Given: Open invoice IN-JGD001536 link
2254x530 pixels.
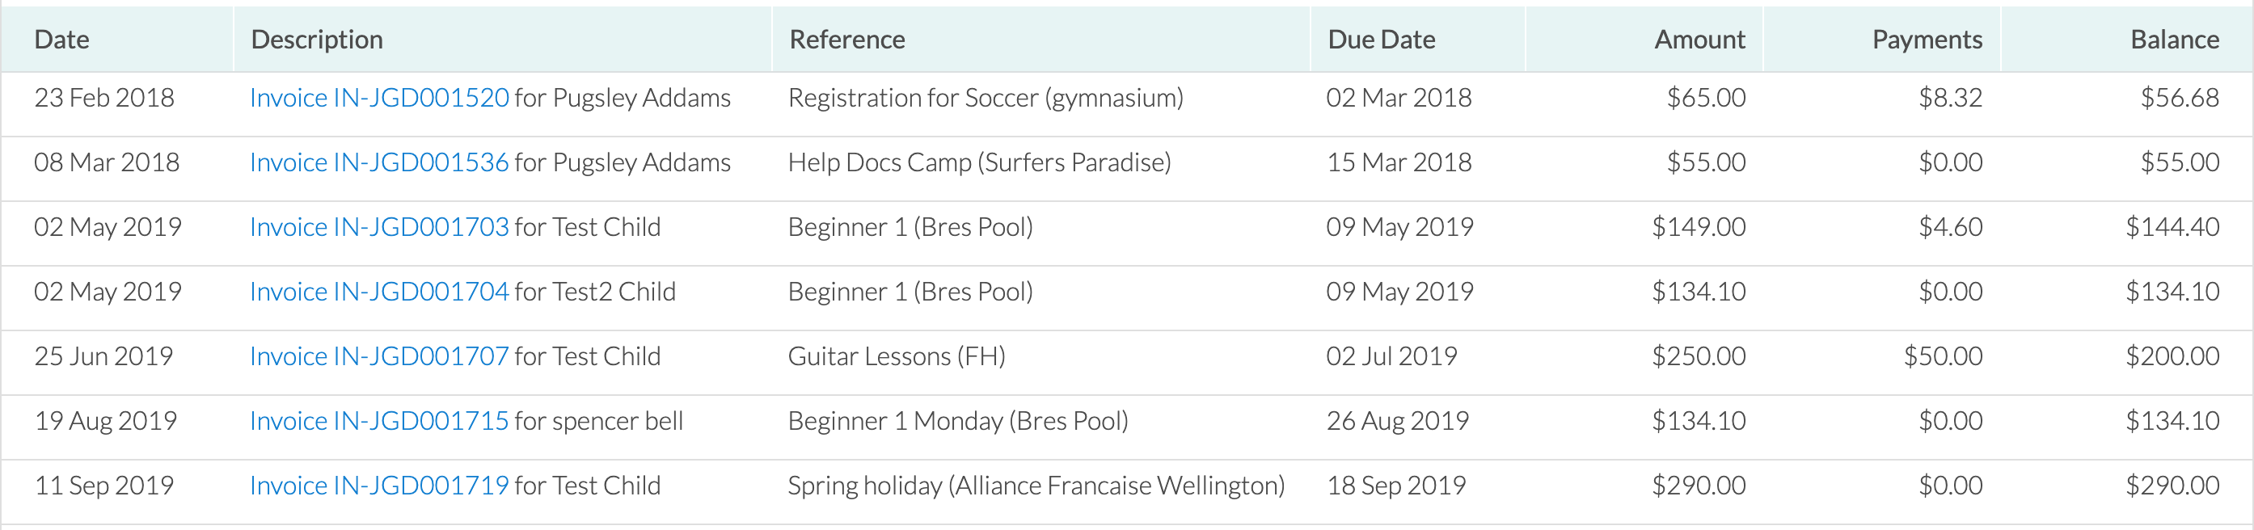Looking at the screenshot, I should (x=379, y=162).
